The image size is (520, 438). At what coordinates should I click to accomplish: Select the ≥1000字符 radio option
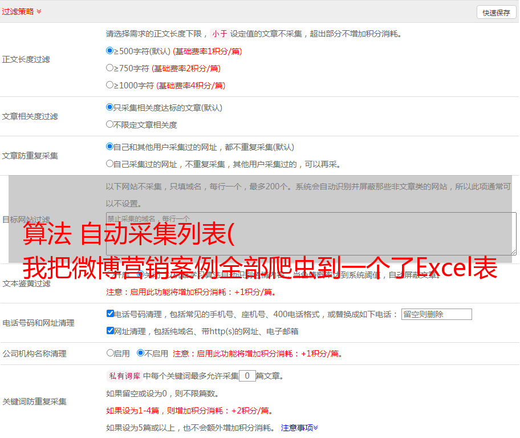pos(109,85)
